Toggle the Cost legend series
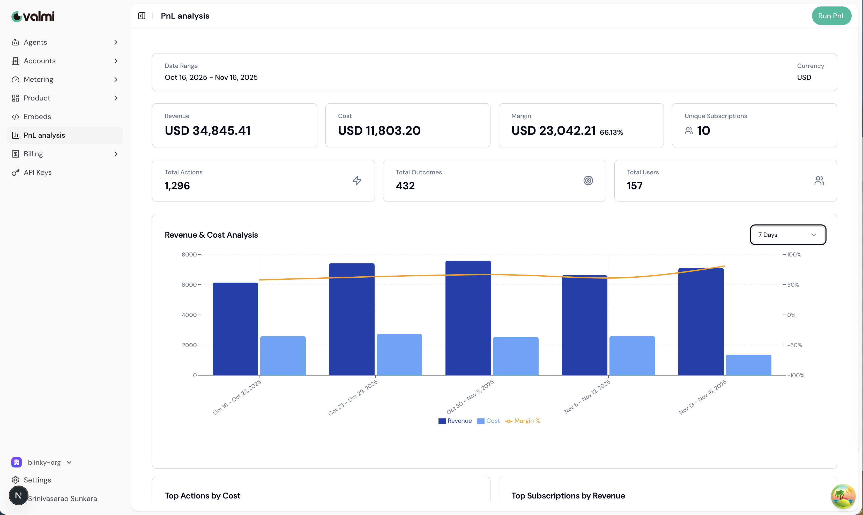 pos(488,421)
